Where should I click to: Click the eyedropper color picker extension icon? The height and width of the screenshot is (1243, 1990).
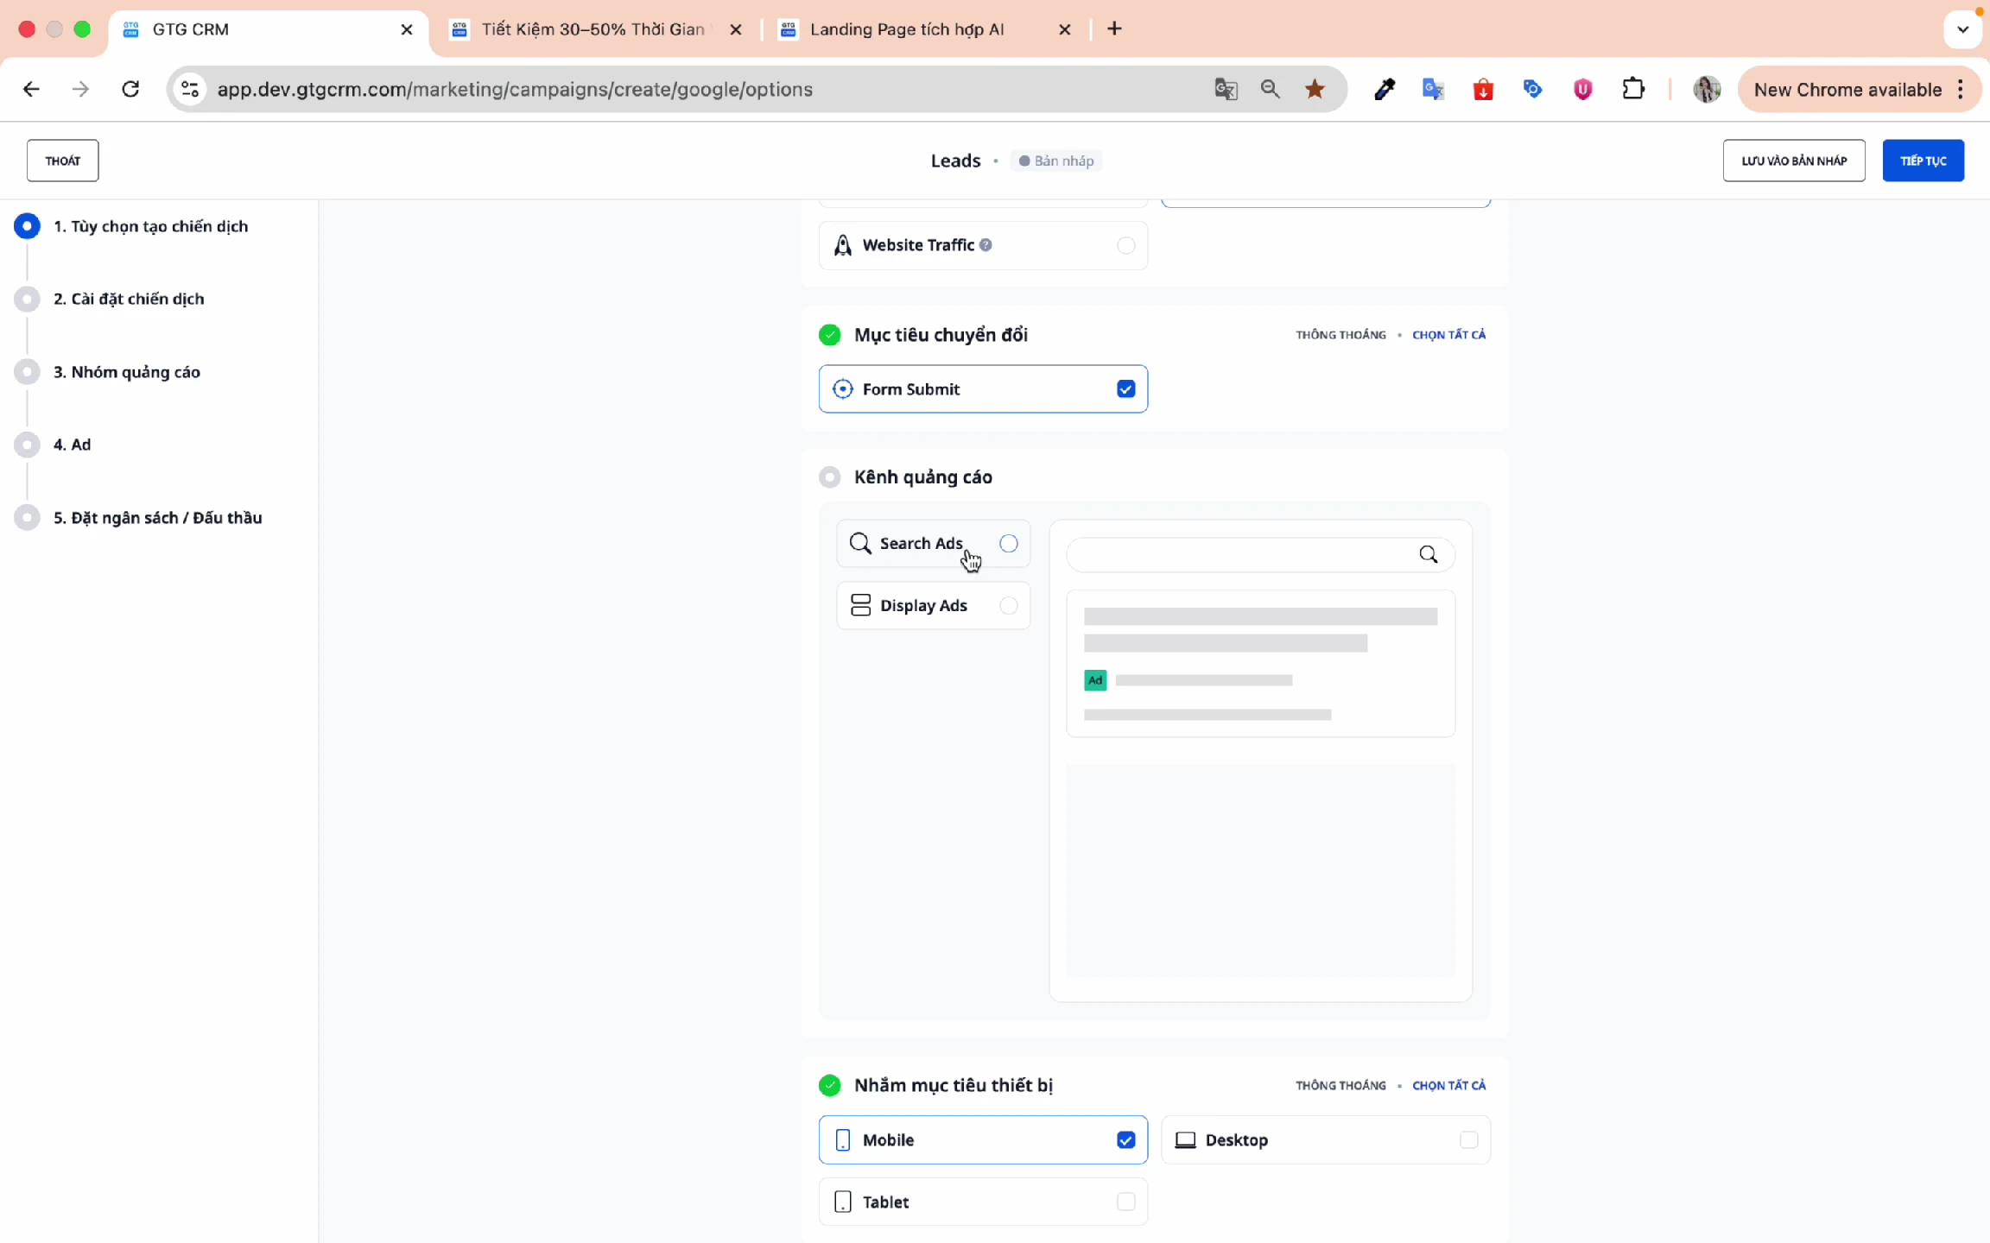pos(1385,89)
